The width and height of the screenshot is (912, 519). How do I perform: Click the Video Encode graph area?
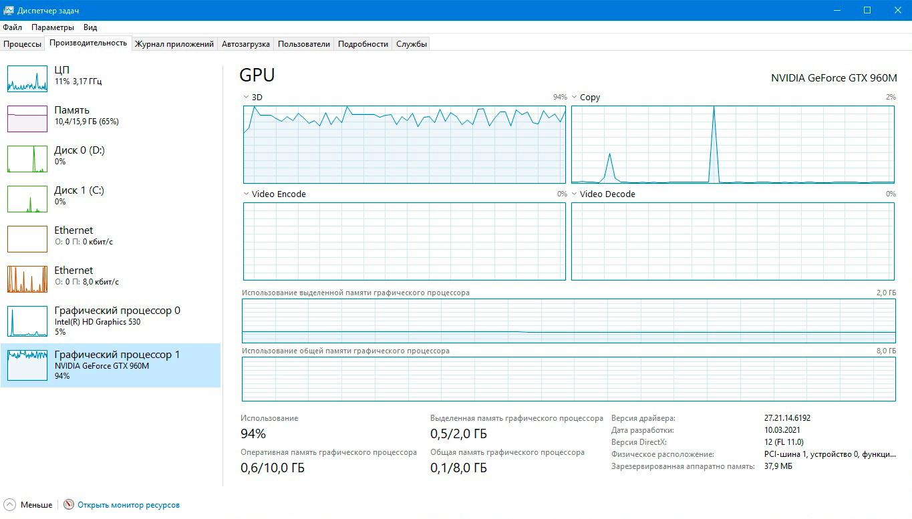[404, 241]
